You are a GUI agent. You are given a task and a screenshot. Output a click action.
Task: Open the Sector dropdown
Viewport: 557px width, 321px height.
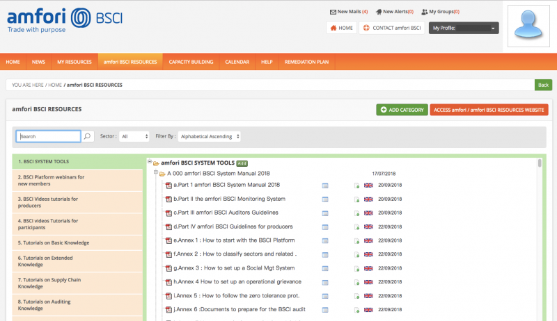coord(134,137)
